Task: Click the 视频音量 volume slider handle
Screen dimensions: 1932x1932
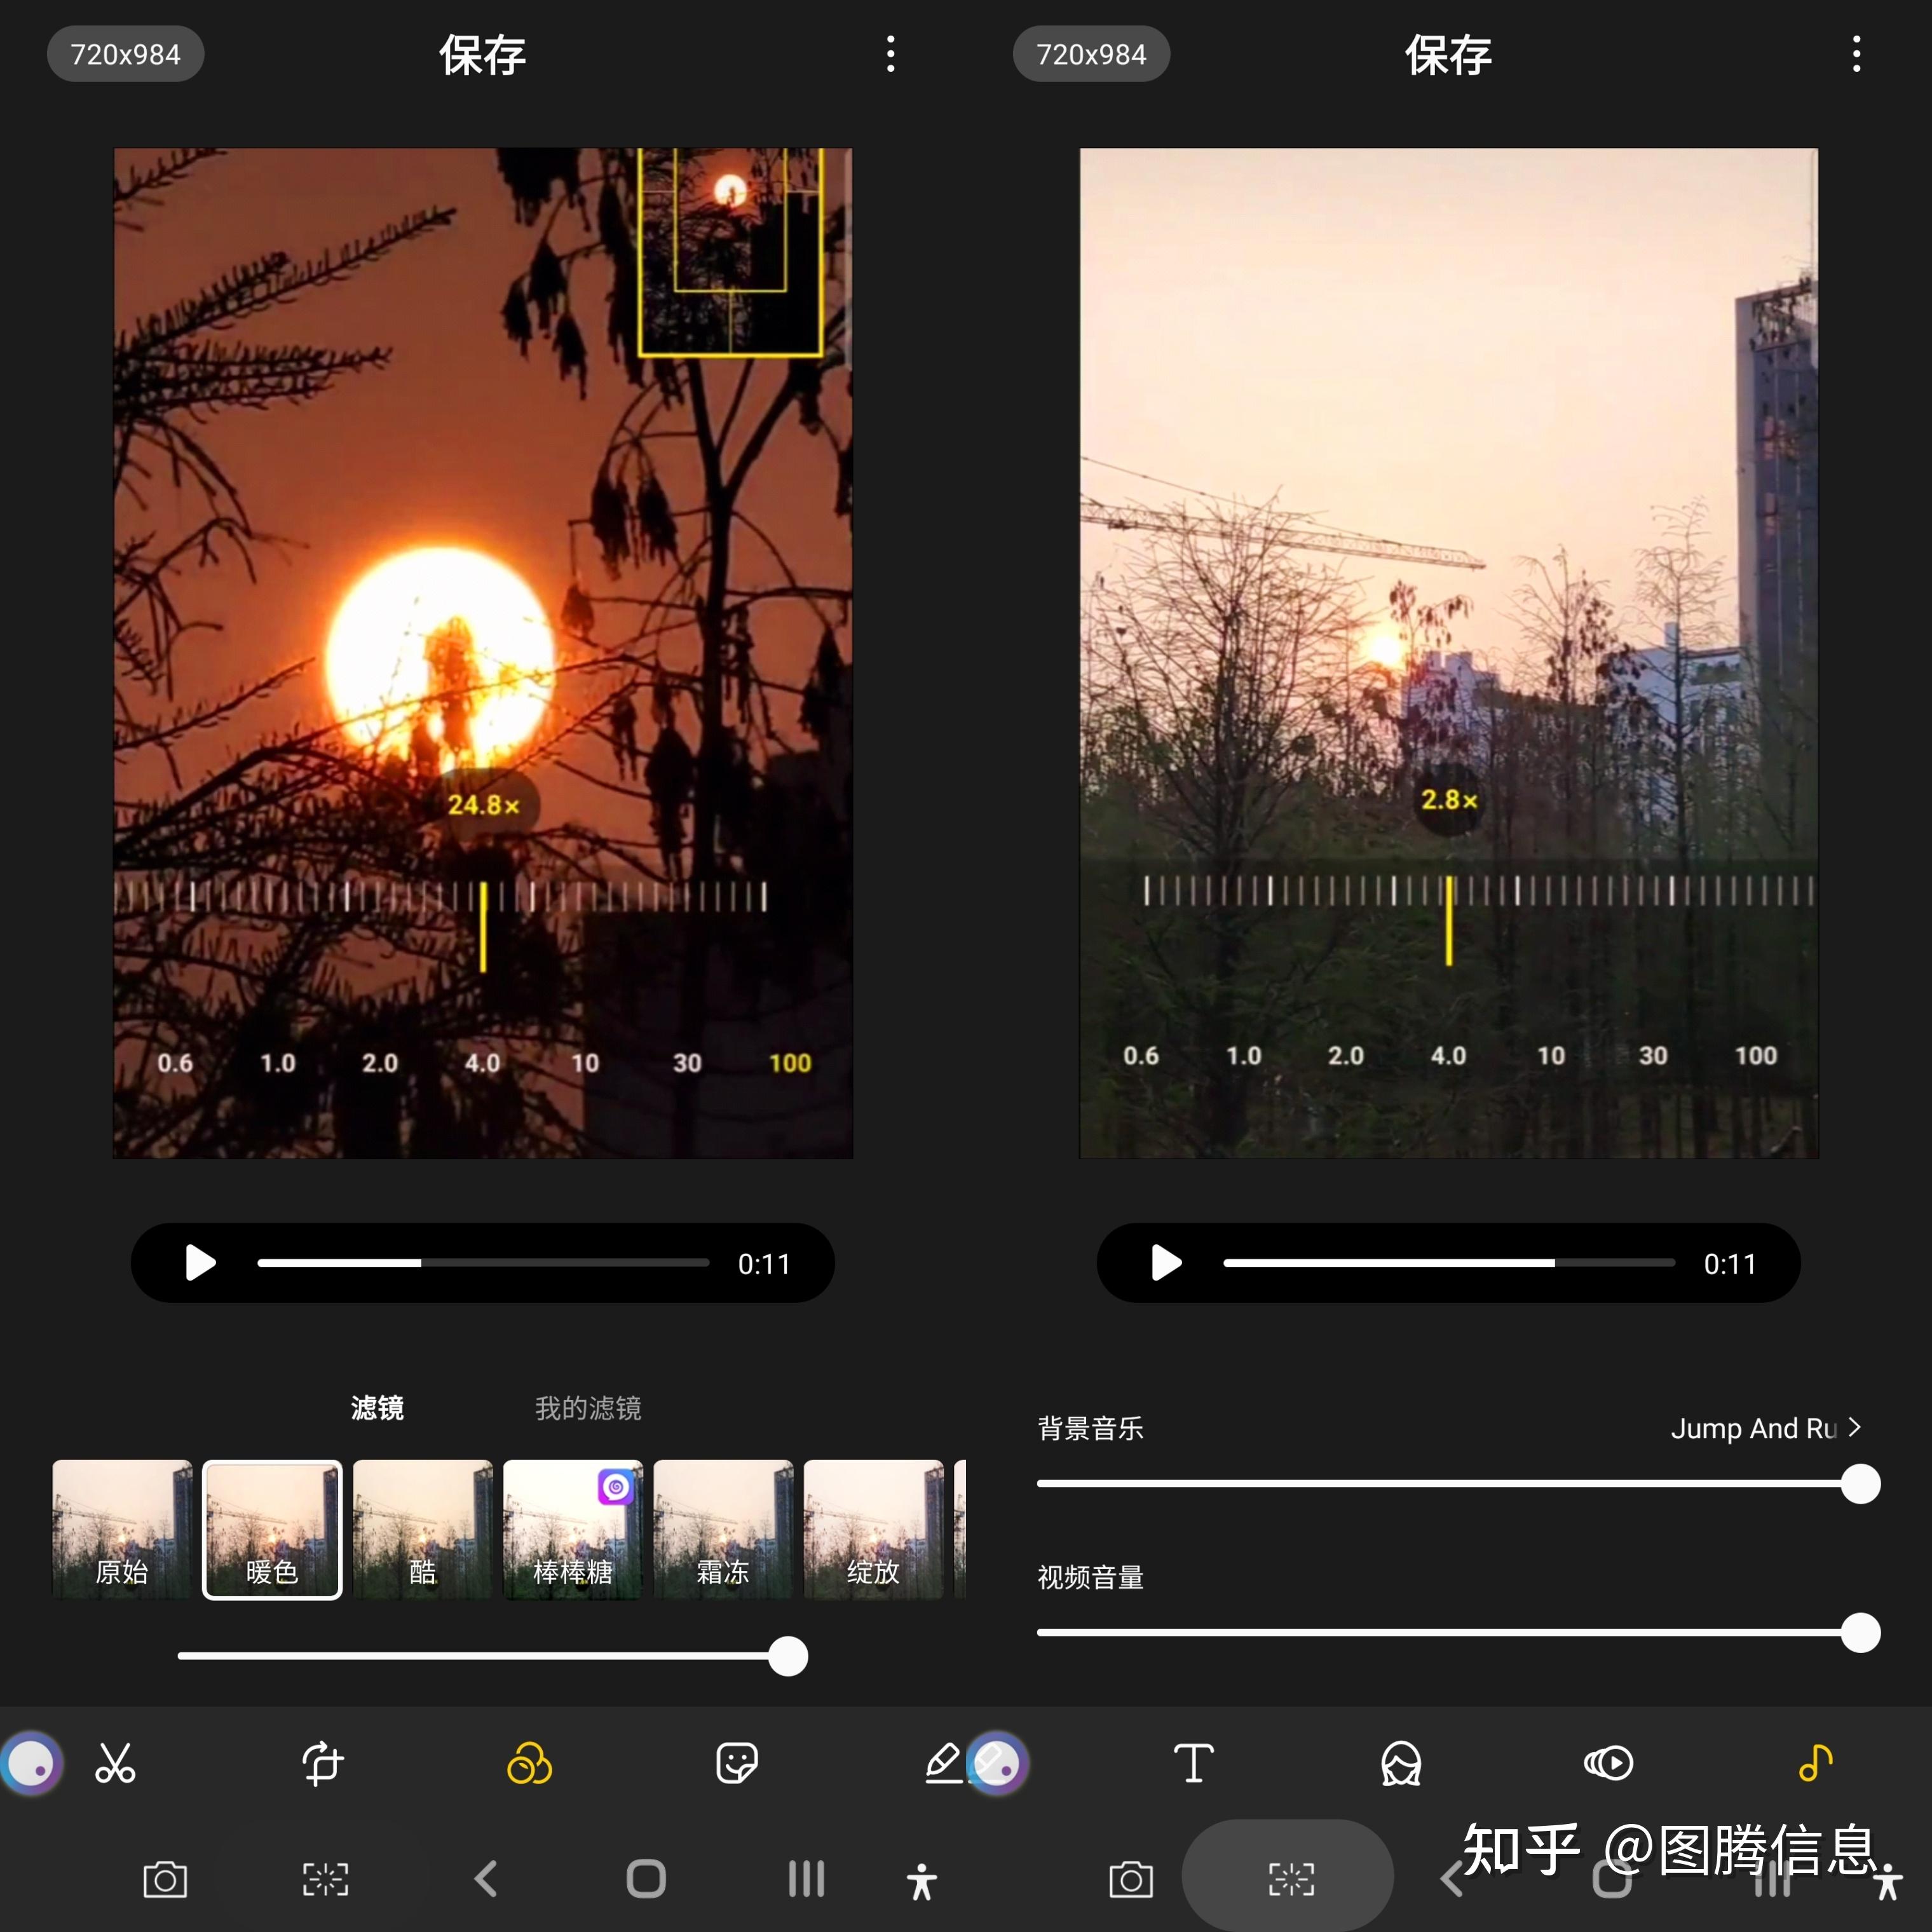Action: pos(1860,1633)
